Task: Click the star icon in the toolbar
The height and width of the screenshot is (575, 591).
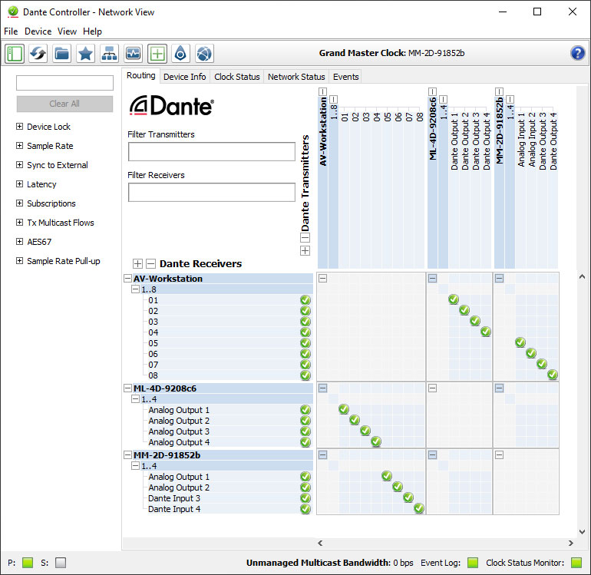Action: click(86, 54)
